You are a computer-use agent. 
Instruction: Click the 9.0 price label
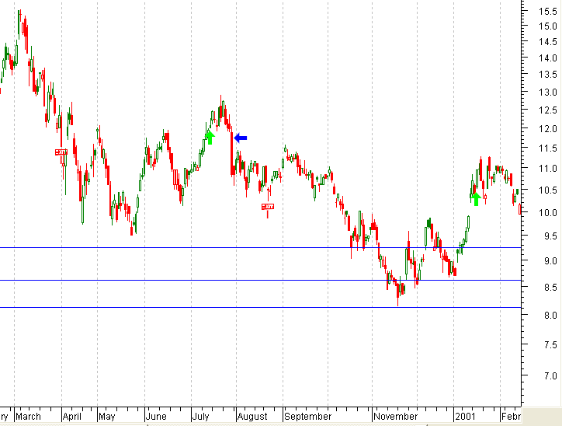(x=550, y=261)
